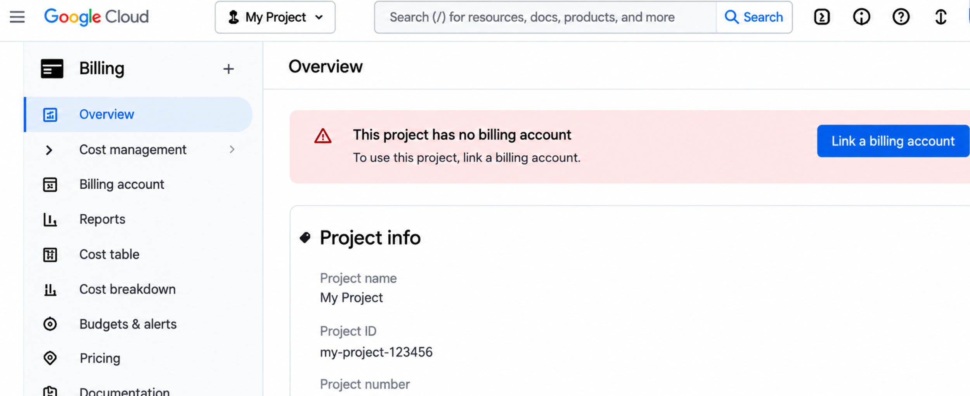Open Cost table view
This screenshot has height=396, width=970.
pyautogui.click(x=109, y=254)
